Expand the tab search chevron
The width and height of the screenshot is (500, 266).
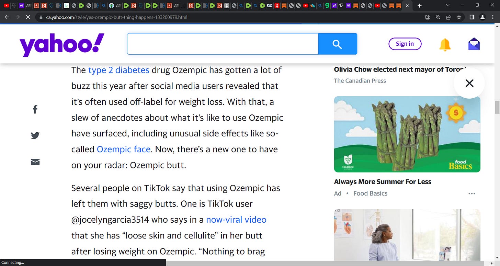point(447,5)
